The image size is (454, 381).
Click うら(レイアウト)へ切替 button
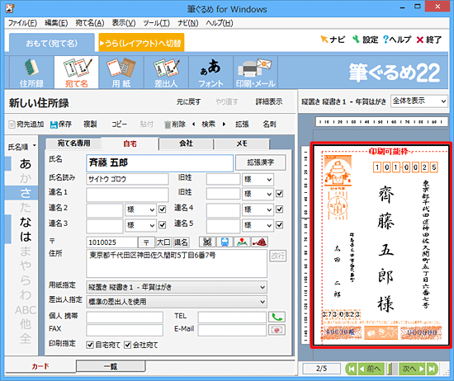(141, 43)
